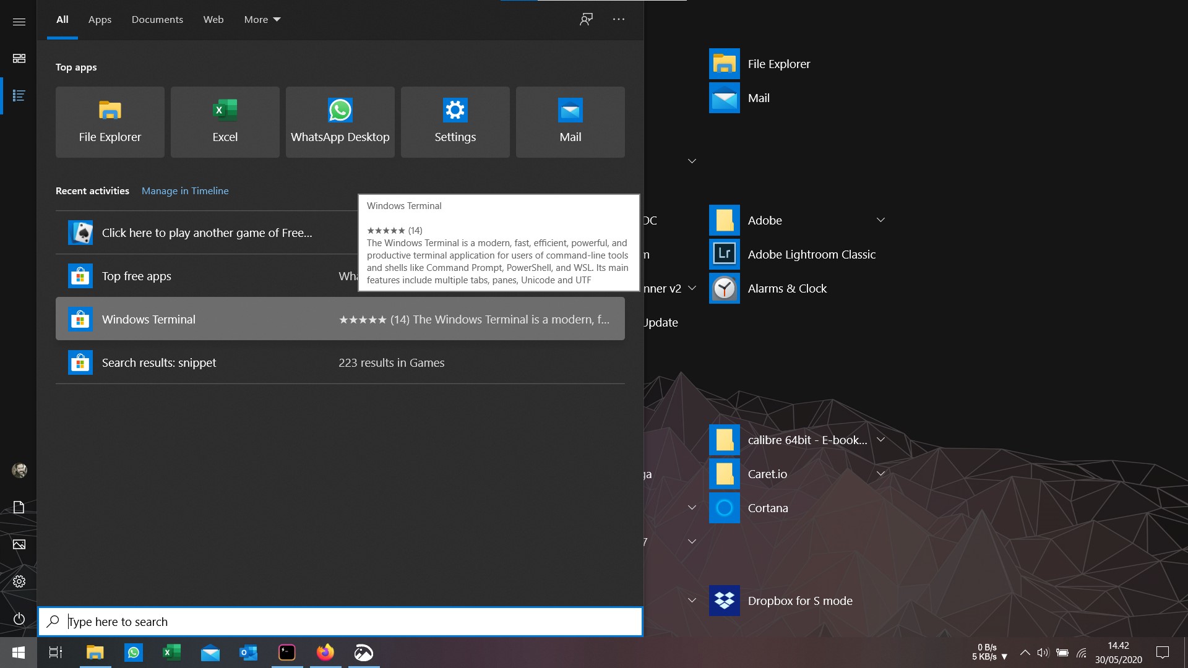The height and width of the screenshot is (668, 1188).
Task: Open Dropbox for S mode
Action: (781, 601)
